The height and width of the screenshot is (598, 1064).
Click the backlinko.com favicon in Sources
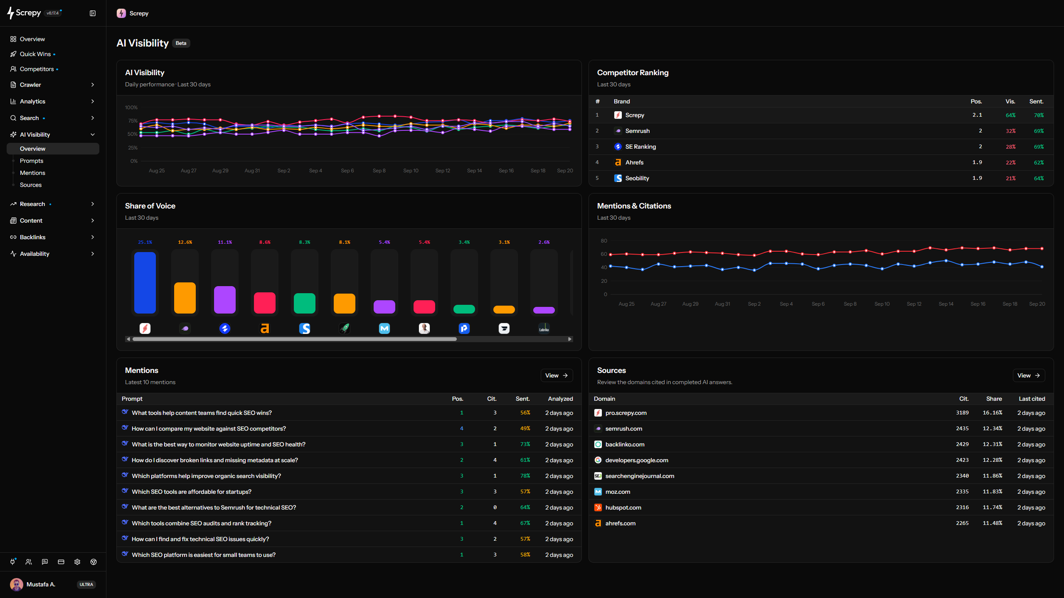point(598,444)
